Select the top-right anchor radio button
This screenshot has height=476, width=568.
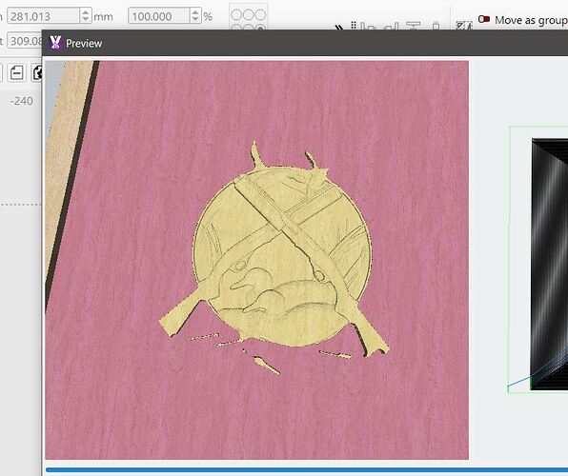point(260,15)
